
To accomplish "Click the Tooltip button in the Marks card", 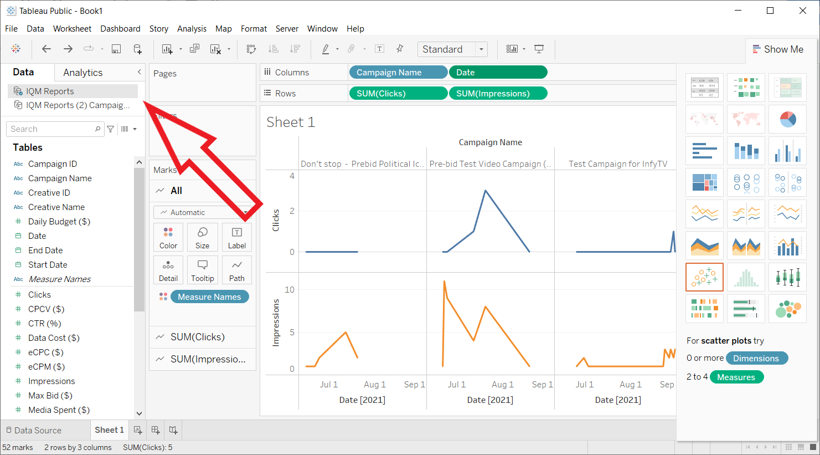I will [x=203, y=270].
